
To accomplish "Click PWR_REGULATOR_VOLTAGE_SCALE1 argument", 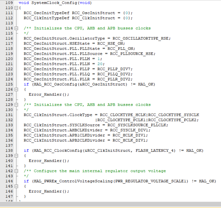I will pyautogui.click(x=151, y=181).
